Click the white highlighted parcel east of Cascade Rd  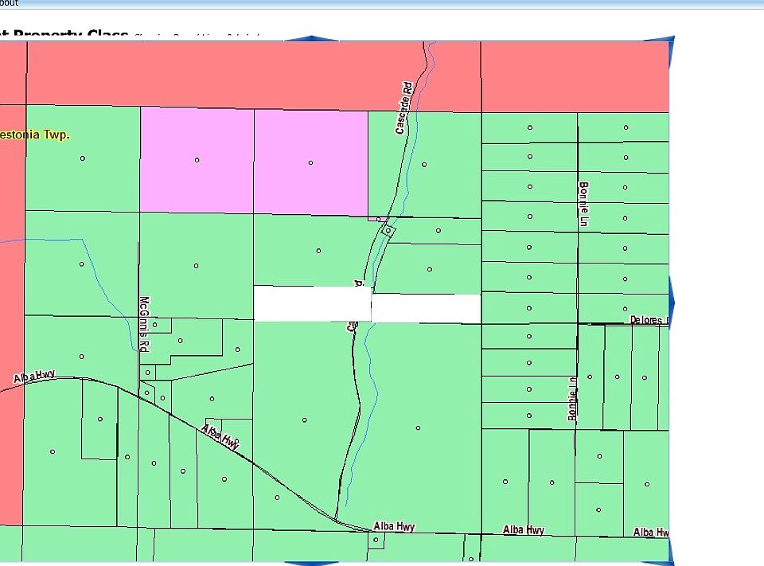427,309
